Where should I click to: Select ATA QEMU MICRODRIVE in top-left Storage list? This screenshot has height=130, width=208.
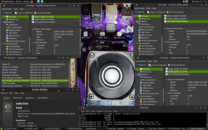45,22
